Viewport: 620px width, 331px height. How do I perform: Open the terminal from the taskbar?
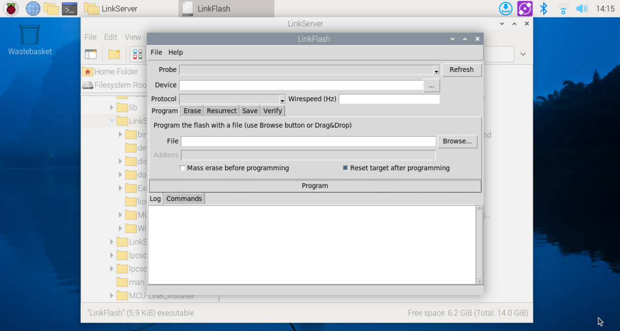[70, 9]
